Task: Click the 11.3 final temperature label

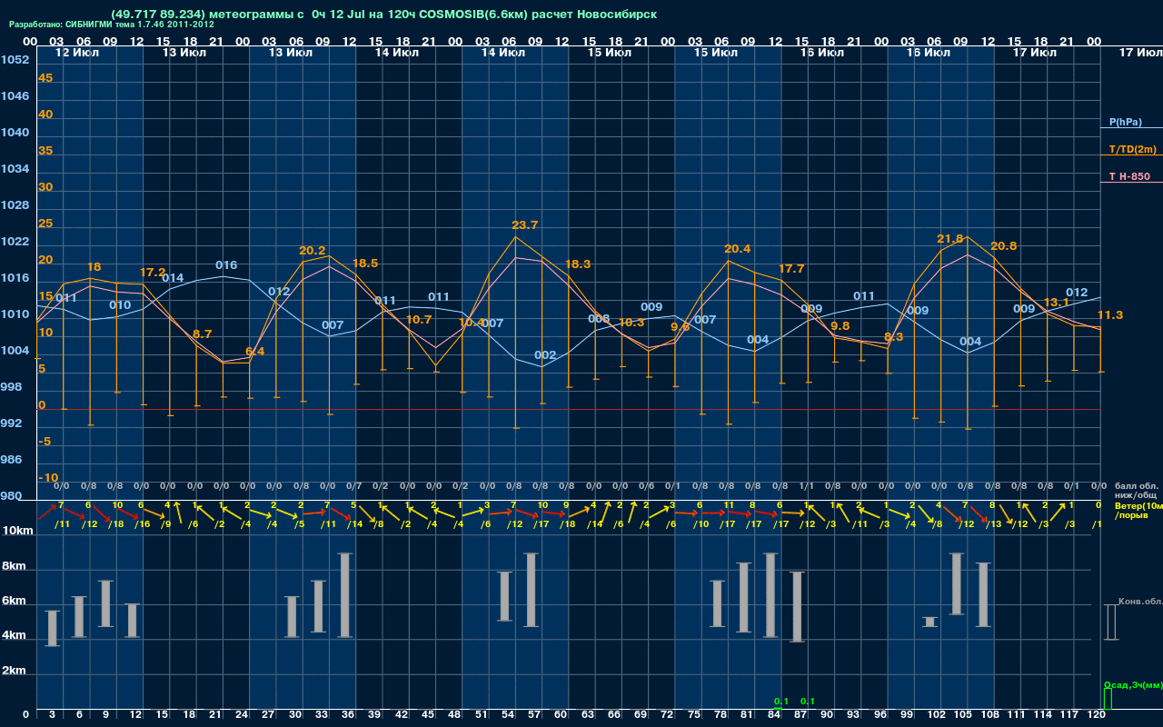Action: tap(1110, 314)
